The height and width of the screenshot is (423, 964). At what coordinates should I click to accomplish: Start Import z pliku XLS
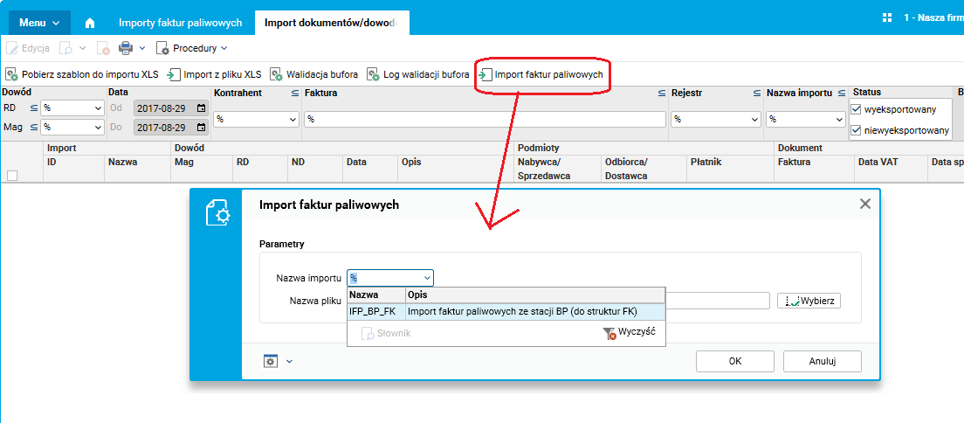point(215,74)
